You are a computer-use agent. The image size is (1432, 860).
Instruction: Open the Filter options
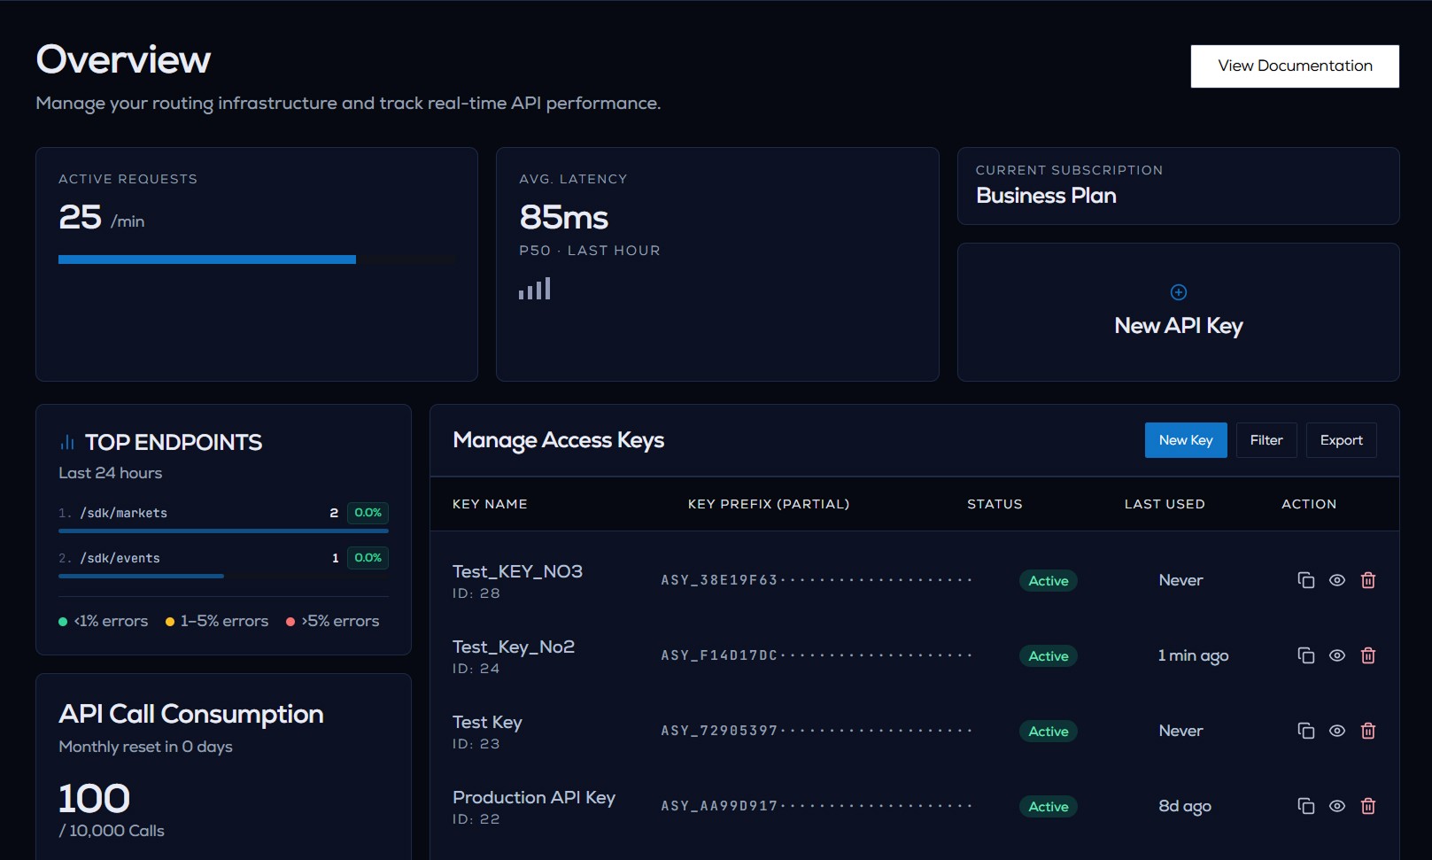1266,440
